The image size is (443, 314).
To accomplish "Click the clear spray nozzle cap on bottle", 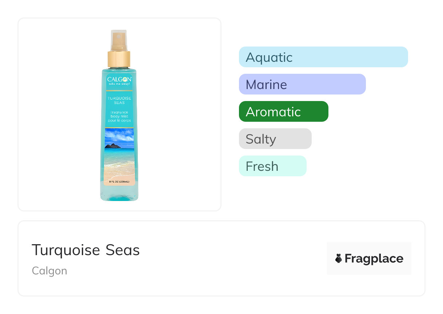I will [x=119, y=40].
